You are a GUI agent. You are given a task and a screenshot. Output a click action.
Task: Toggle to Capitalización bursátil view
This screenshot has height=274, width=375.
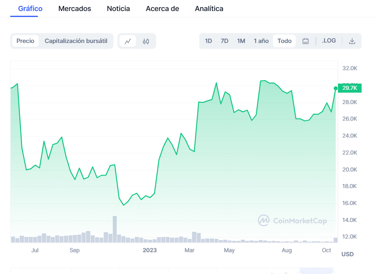[x=76, y=41]
